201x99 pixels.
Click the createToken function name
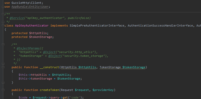point(49,90)
